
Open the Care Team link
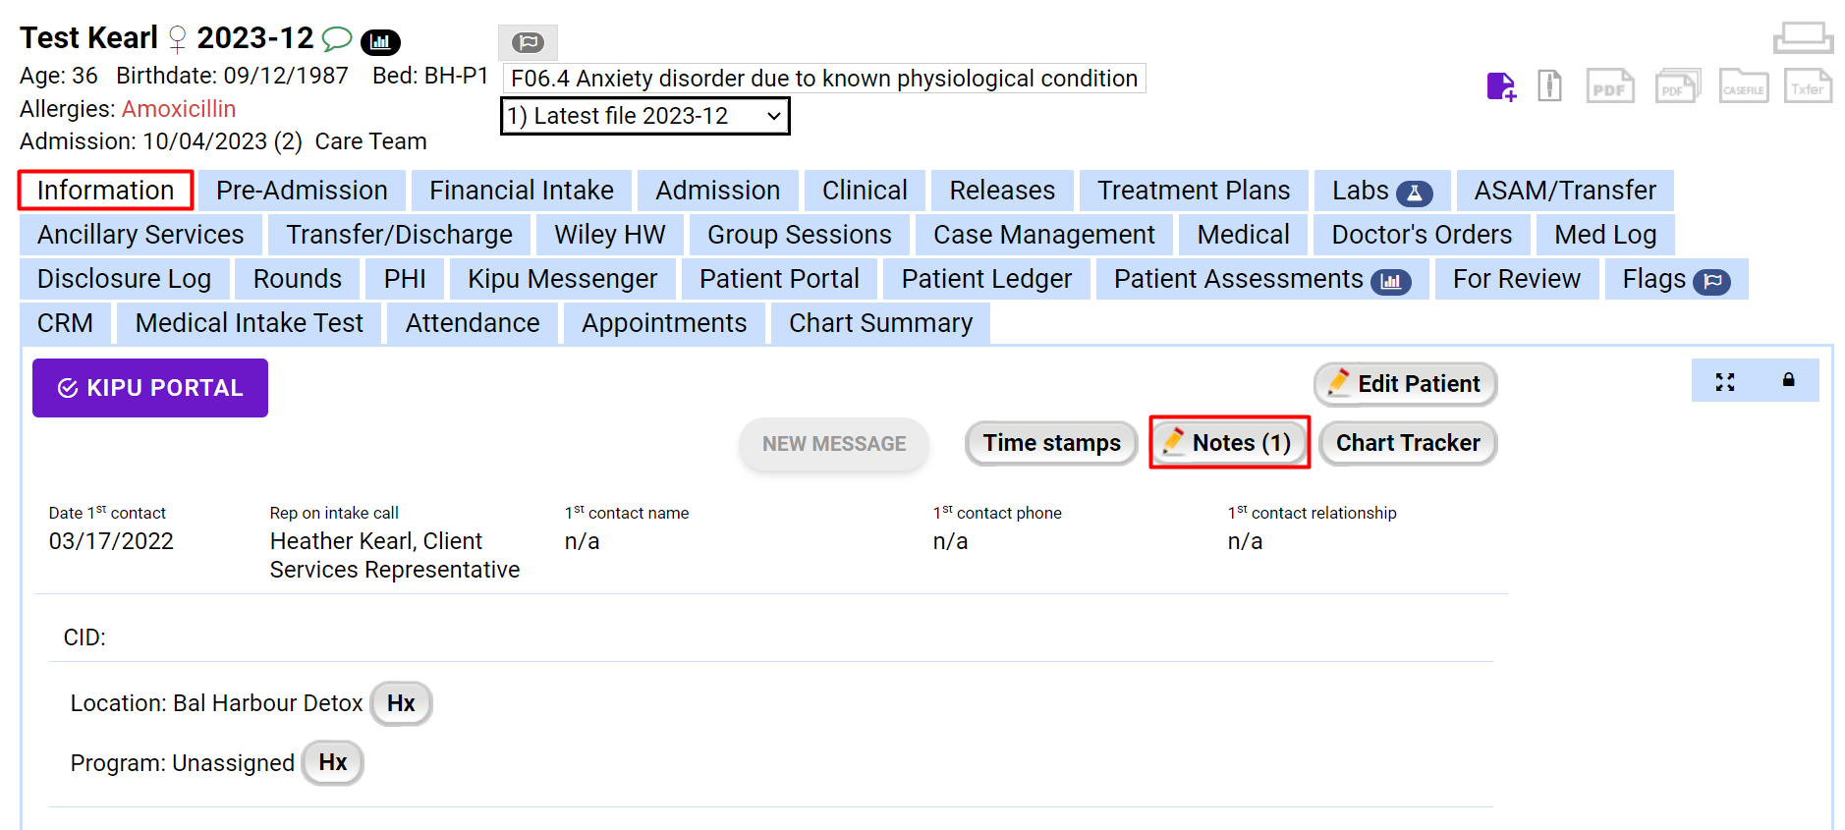[370, 141]
